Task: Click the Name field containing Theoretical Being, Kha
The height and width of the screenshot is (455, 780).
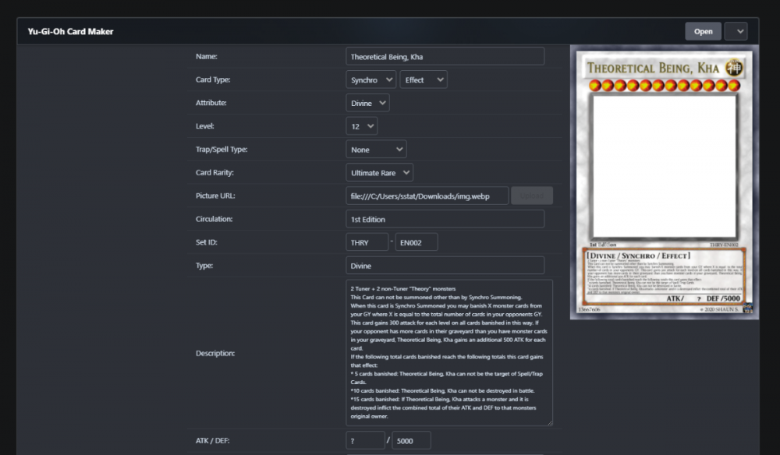Action: (445, 56)
